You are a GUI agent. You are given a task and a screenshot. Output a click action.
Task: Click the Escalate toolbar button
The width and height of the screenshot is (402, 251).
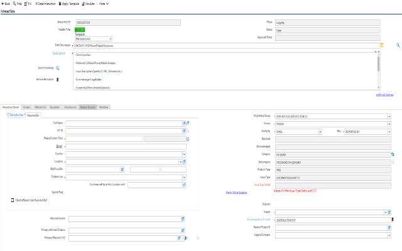point(88,4)
